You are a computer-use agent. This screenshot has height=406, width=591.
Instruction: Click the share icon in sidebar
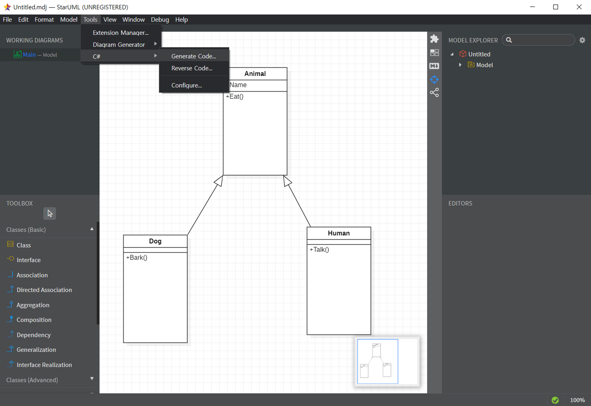434,93
